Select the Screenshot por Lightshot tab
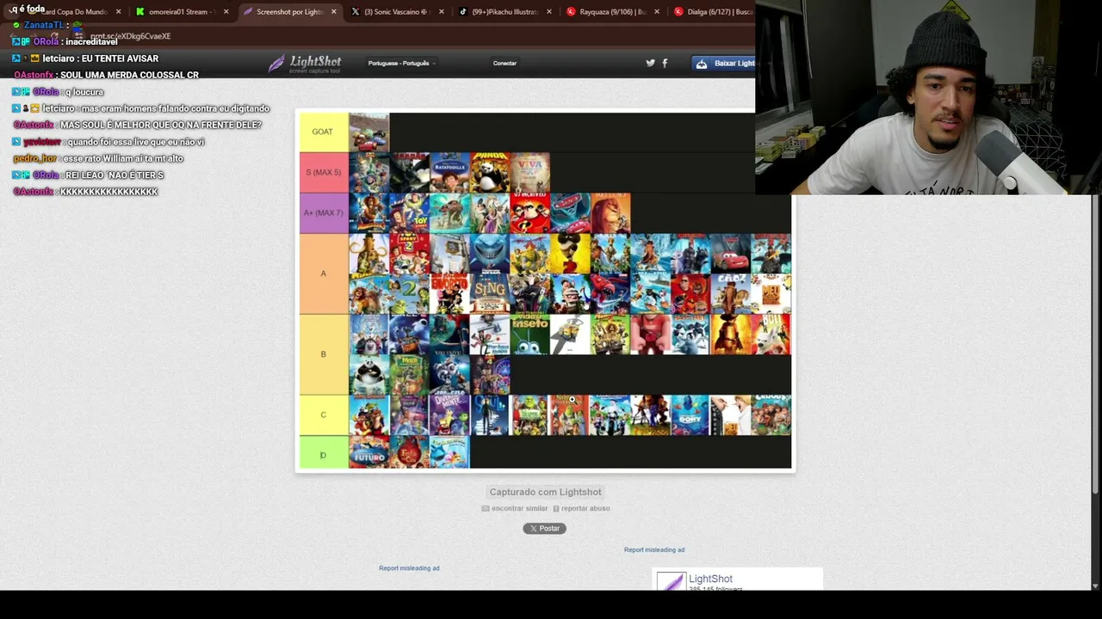 [x=289, y=12]
